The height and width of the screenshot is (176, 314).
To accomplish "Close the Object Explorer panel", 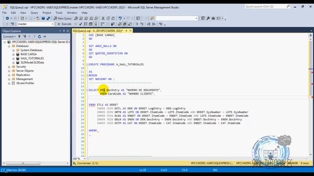I will [x=68, y=31].
